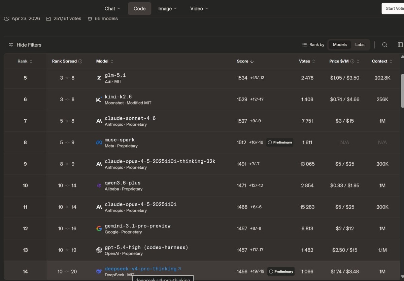This screenshot has width=404, height=281.
Task: Click the Google logo beside gemini-3.1-pro-preview
Action: [x=99, y=229]
